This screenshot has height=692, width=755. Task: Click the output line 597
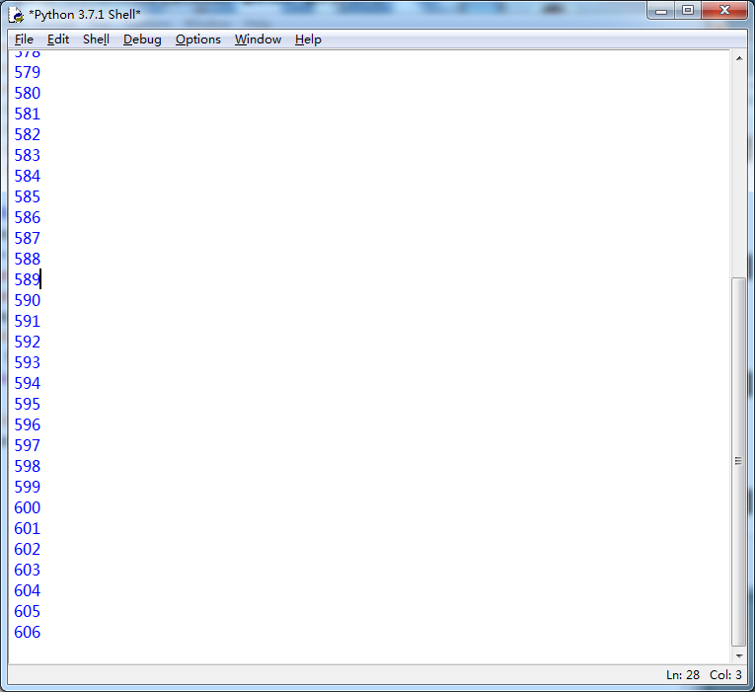pos(28,445)
